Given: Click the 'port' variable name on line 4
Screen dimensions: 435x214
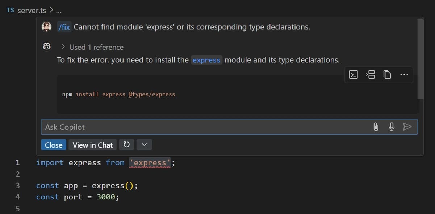Looking at the screenshot, I should [73, 197].
